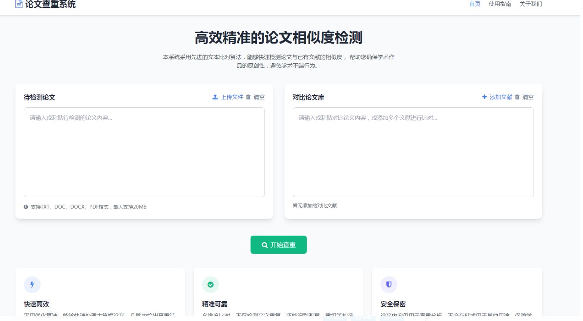Click the info icon before the format support text
Viewport: 583px width, 321px height.
coord(25,207)
